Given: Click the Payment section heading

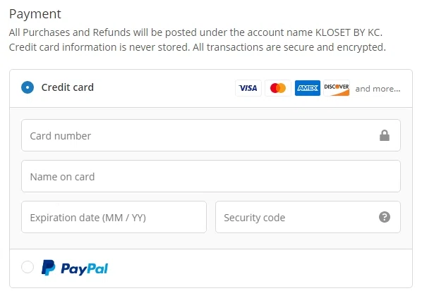Looking at the screenshot, I should [x=35, y=14].
